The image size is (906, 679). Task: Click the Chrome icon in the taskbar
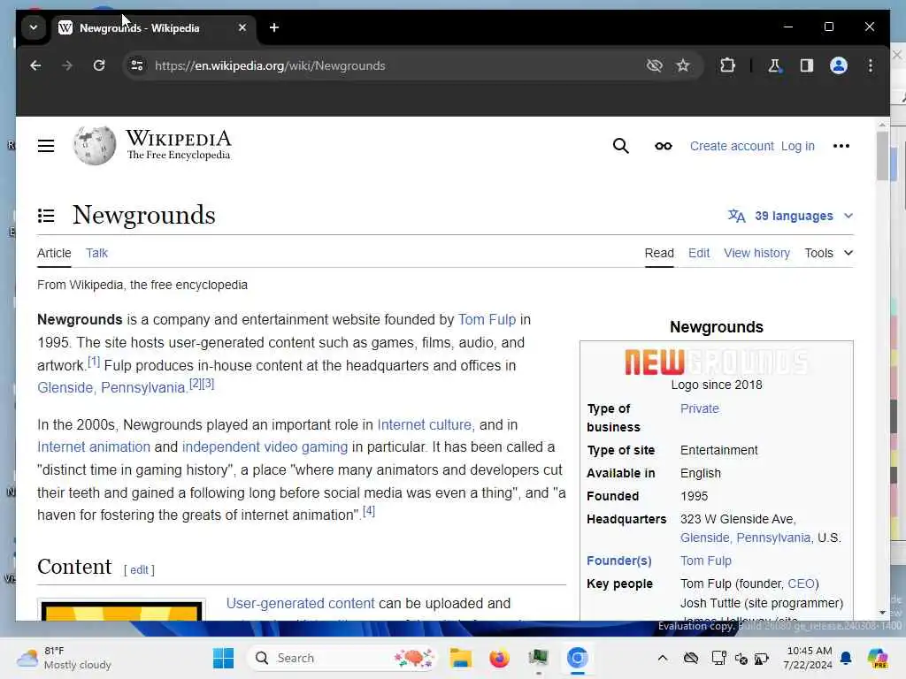[x=577, y=658]
